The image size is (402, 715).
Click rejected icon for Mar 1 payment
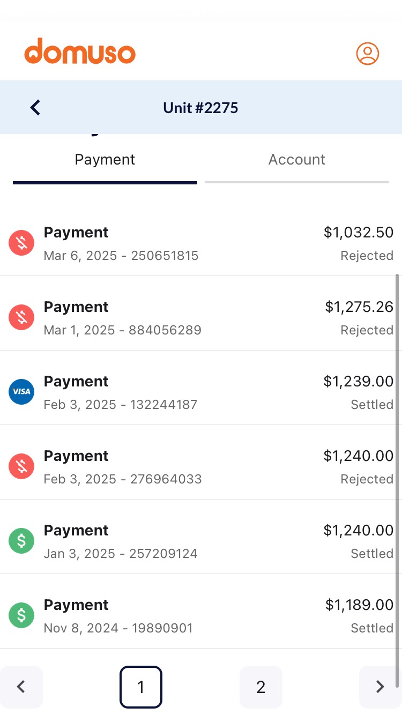pyautogui.click(x=21, y=318)
